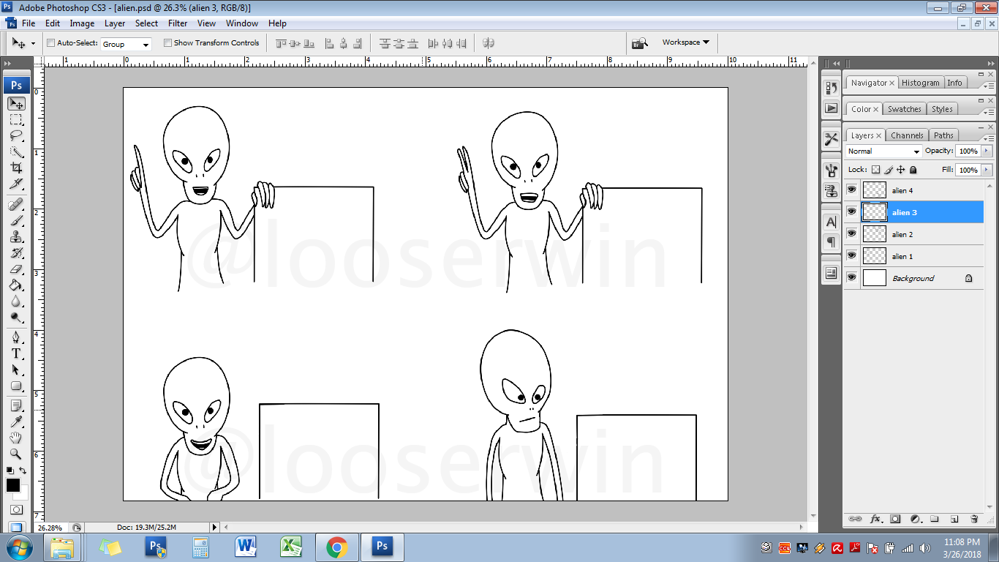999x562 pixels.
Task: Open adjustment layer menu
Action: click(x=915, y=519)
